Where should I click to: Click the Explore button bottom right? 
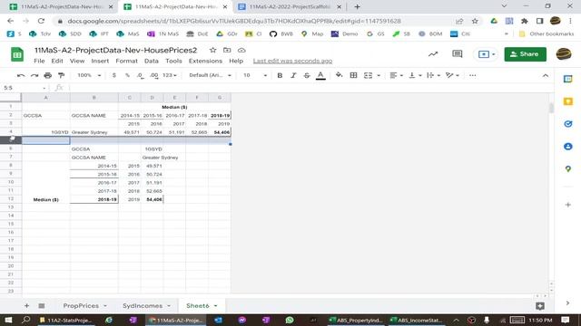pyautogui.click(x=540, y=306)
